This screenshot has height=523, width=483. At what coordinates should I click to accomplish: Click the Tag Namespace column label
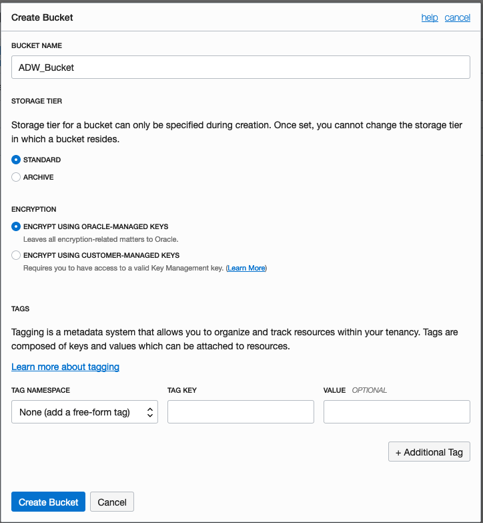click(41, 390)
